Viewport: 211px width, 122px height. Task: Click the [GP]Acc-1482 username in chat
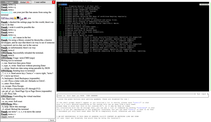point(7,18)
